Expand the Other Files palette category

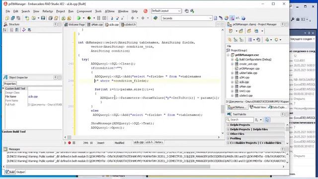228,134
